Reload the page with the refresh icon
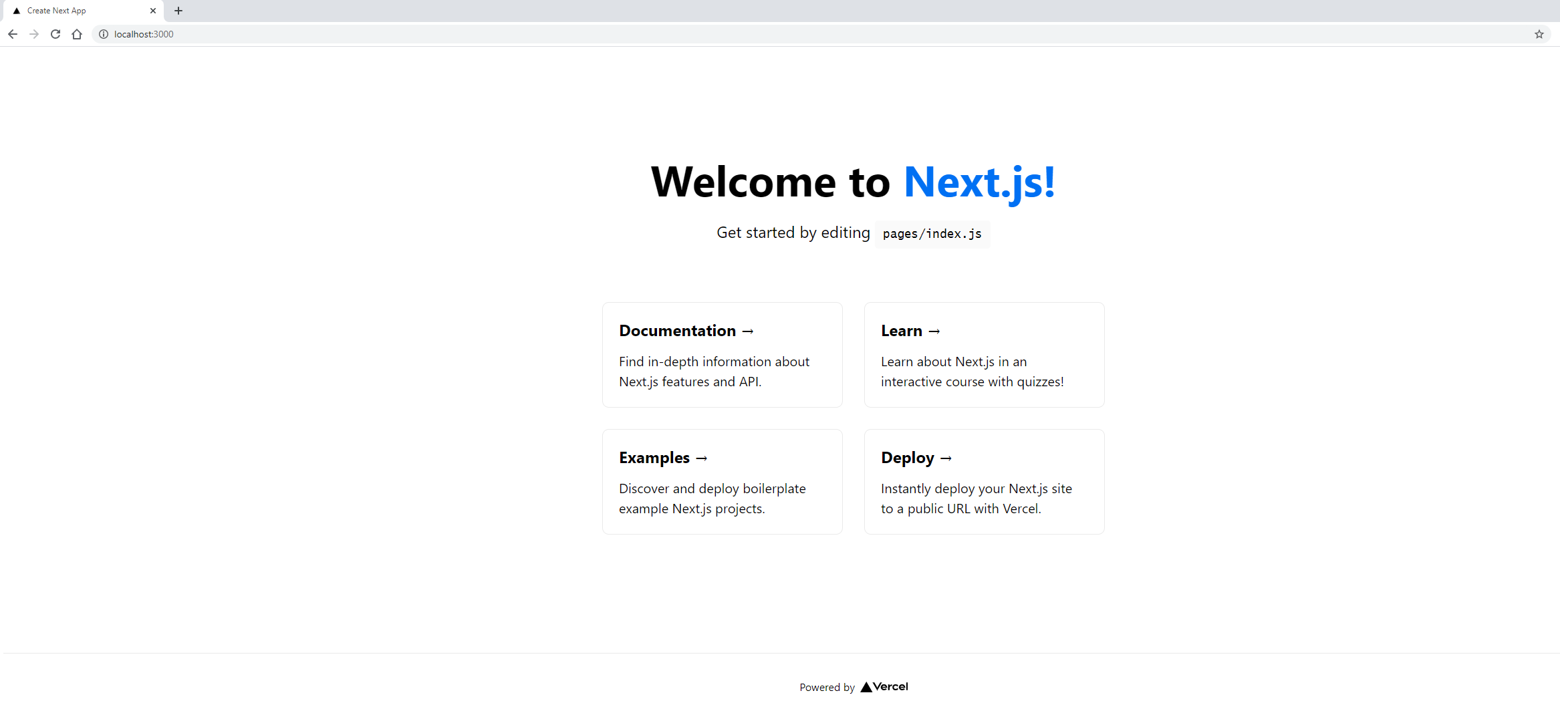The image size is (1560, 705). 55,34
